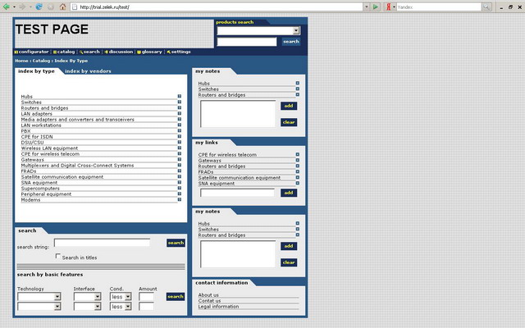Open the first-row Interface dropdown
This screenshot has height=328, width=525.
tap(98, 297)
